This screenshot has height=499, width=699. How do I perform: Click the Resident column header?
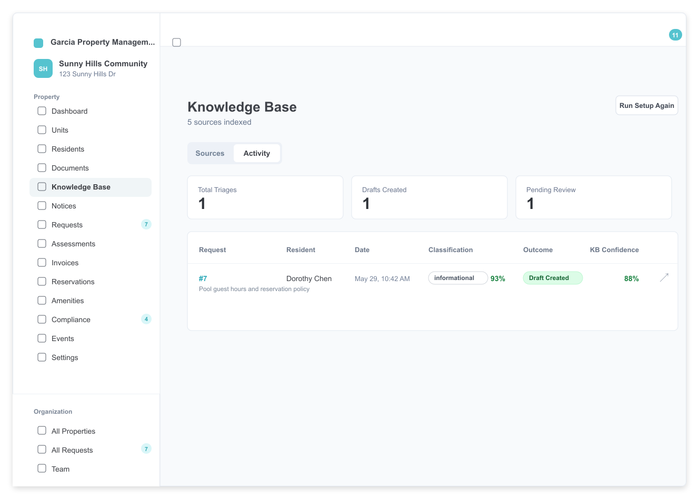(x=301, y=250)
